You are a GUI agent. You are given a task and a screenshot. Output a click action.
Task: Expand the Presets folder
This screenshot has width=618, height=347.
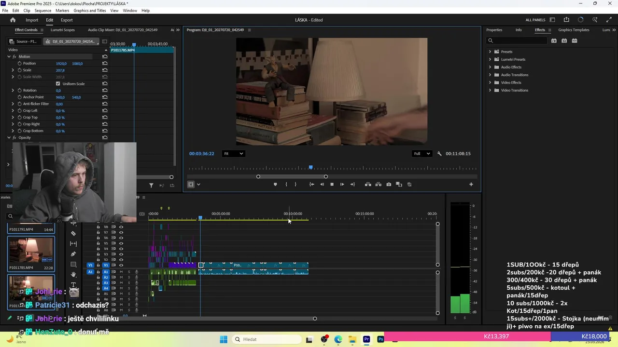(490, 52)
